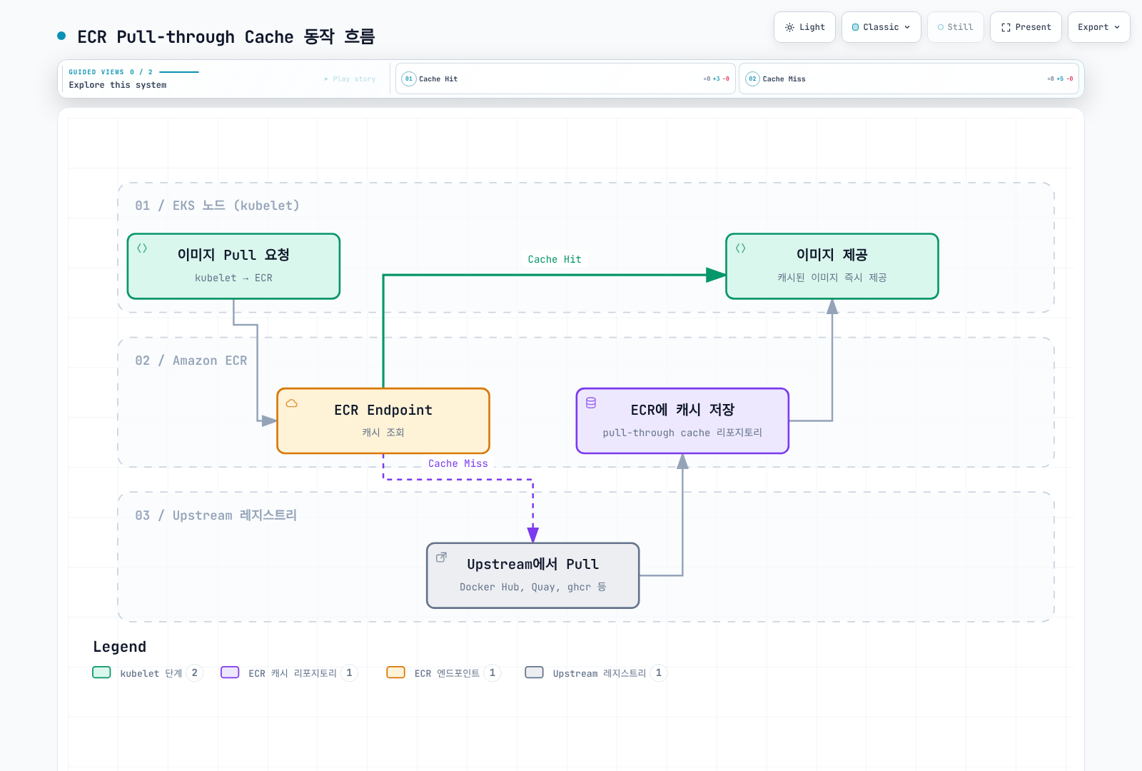This screenshot has width=1142, height=771.
Task: Click Play story link
Action: point(350,79)
